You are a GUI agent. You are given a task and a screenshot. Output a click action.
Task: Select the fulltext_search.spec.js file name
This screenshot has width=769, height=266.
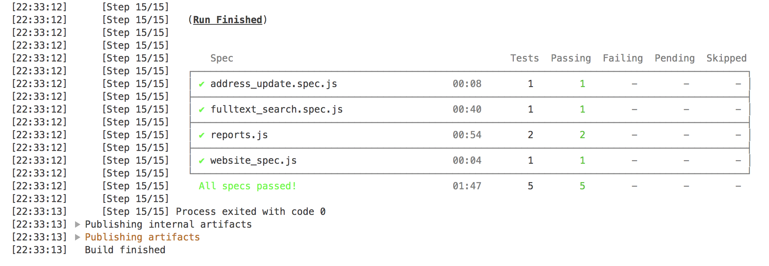click(276, 109)
